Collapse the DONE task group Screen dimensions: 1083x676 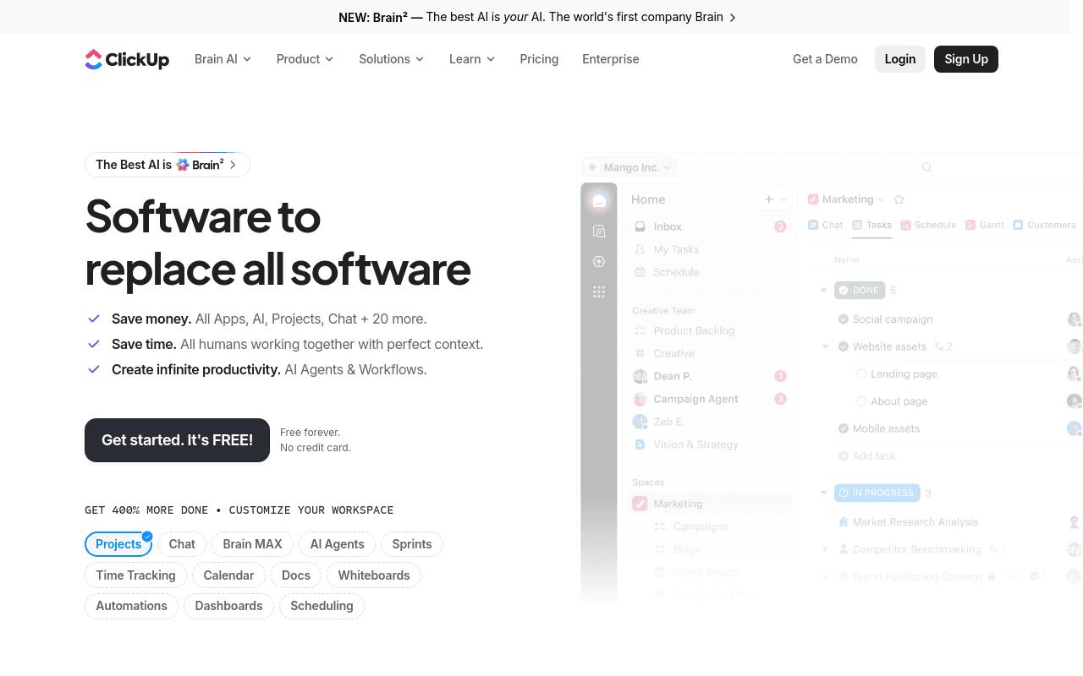pos(823,290)
